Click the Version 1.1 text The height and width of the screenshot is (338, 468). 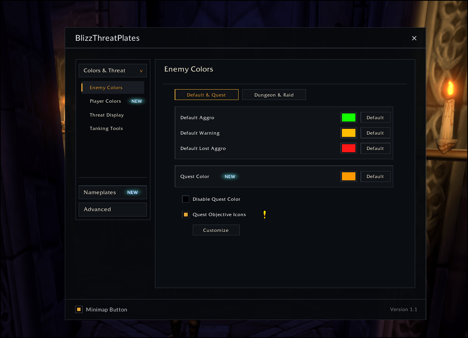(404, 309)
